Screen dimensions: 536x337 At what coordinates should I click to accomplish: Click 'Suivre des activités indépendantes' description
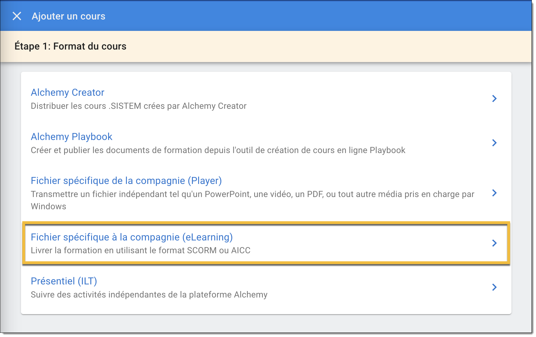pyautogui.click(x=149, y=295)
